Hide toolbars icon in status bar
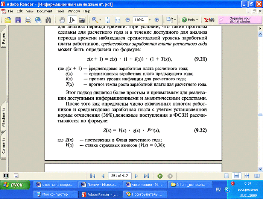The height and width of the screenshot is (199, 263). pyautogui.click(x=16, y=176)
